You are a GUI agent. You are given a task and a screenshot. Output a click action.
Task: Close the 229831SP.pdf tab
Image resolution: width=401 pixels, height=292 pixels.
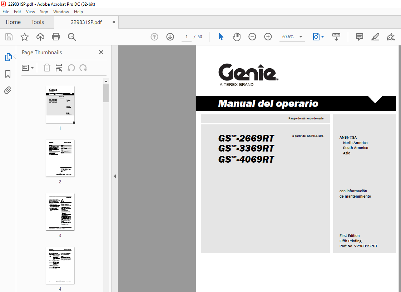114,22
